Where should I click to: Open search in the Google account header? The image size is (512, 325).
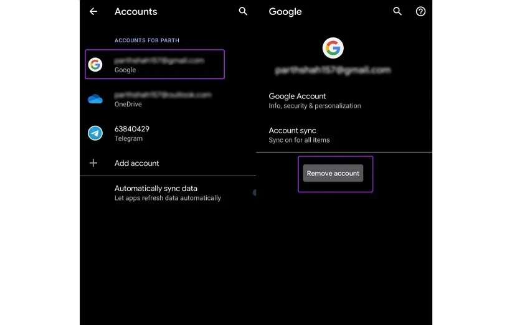(x=397, y=12)
